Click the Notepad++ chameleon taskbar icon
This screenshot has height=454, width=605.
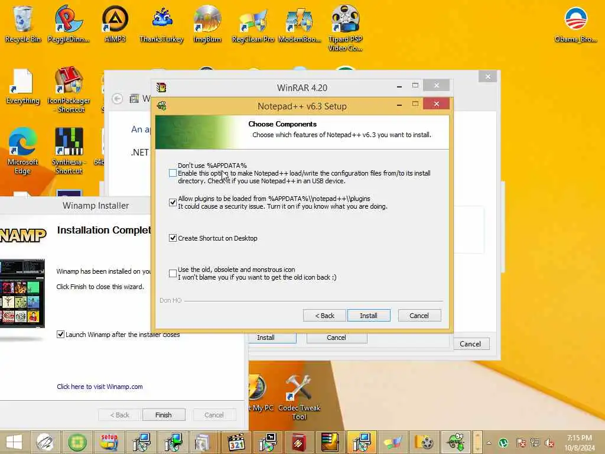click(x=456, y=442)
